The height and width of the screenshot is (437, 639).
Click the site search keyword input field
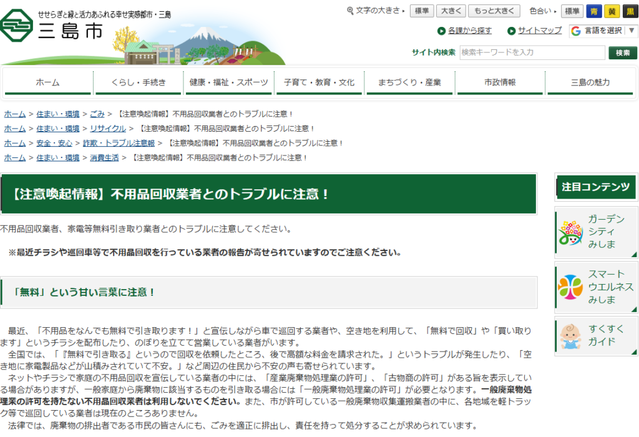(x=530, y=52)
